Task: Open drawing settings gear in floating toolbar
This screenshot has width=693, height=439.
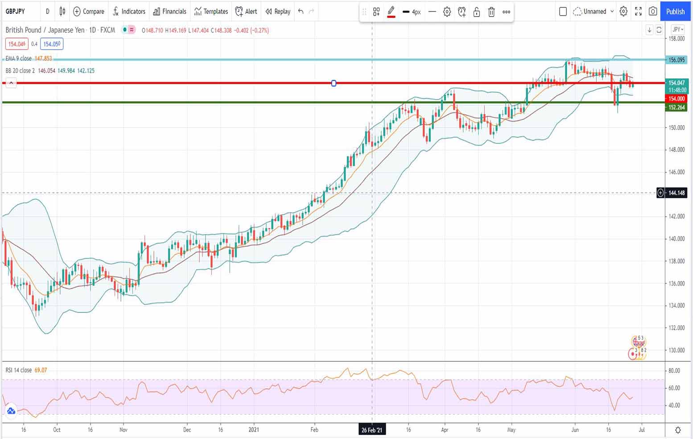Action: (x=447, y=12)
